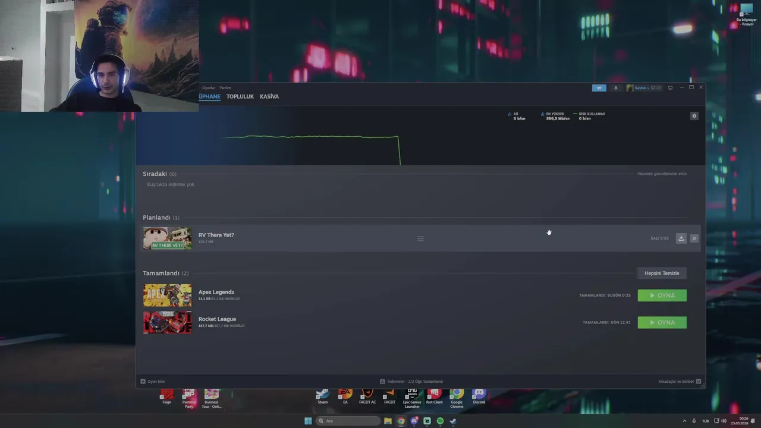The image size is (761, 428).
Task: Open Spotify from the taskbar
Action: pos(440,421)
